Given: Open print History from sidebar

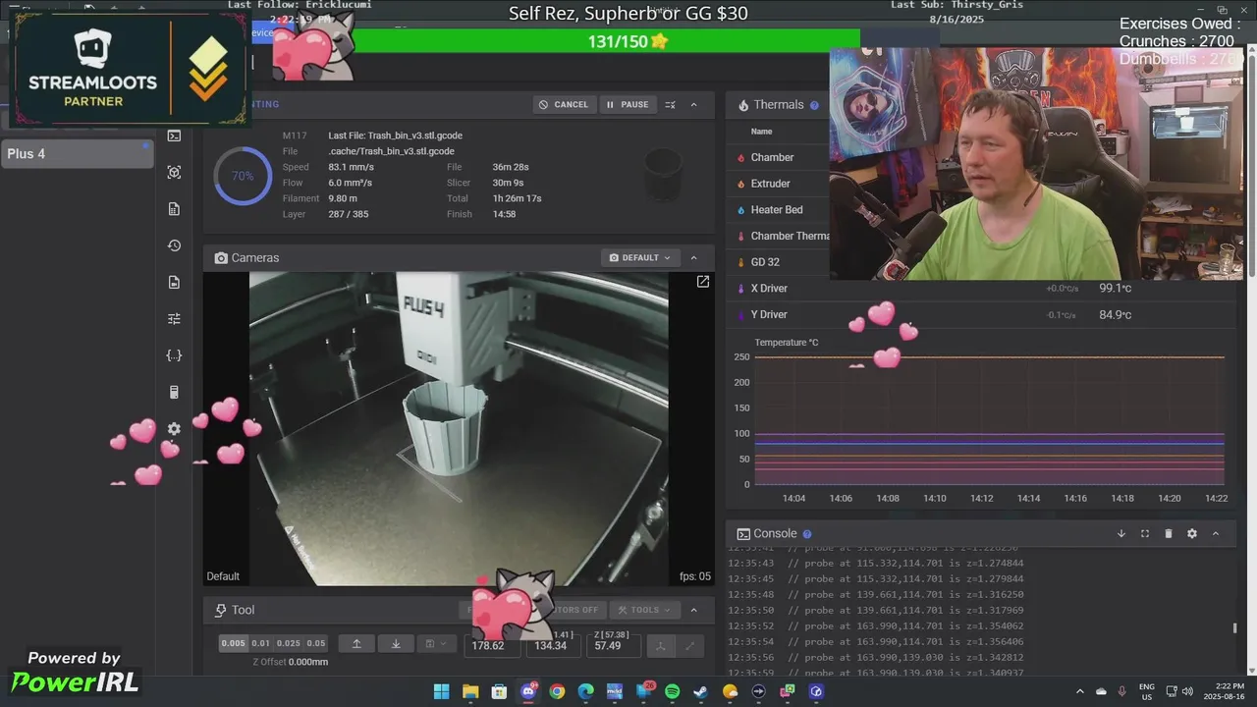Looking at the screenshot, I should pyautogui.click(x=174, y=245).
